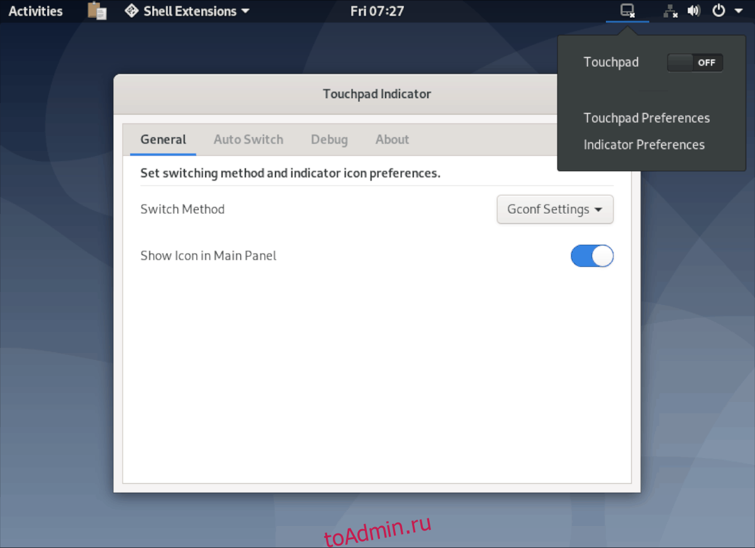Screen dimensions: 755x548
Task: Switch to the Auto Switch tab
Action: coord(249,140)
